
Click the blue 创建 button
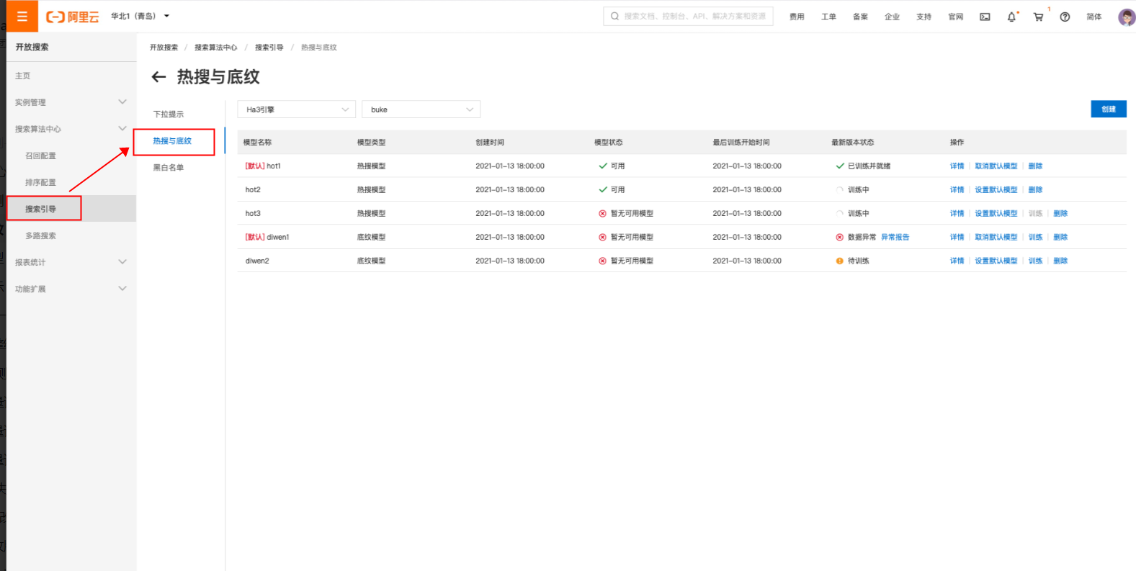[x=1109, y=109]
